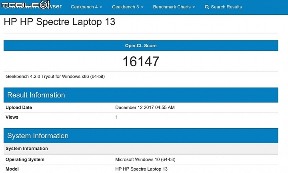Click the Model label
This screenshot has height=173, width=288.
[x=12, y=169]
